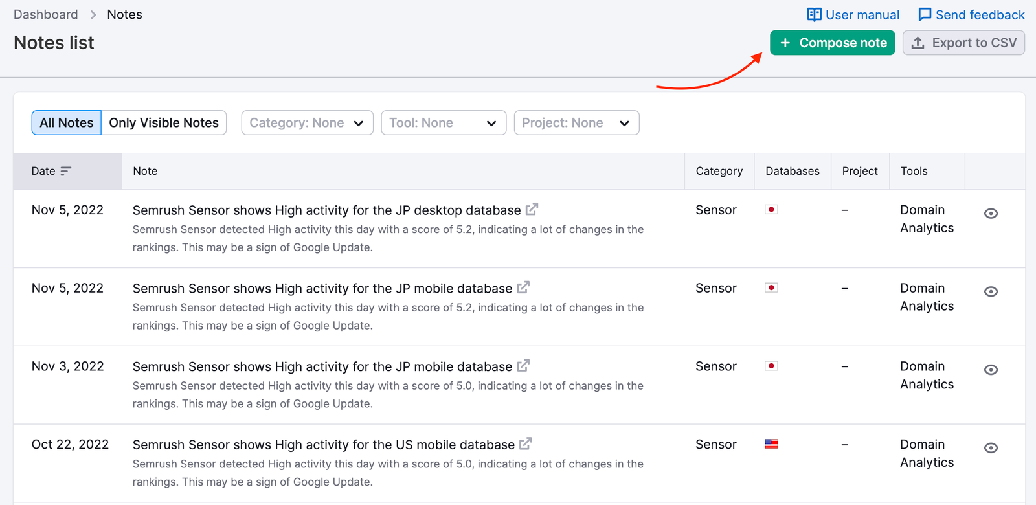The image size is (1036, 505).
Task: Click the Compose note button
Action: (x=833, y=43)
